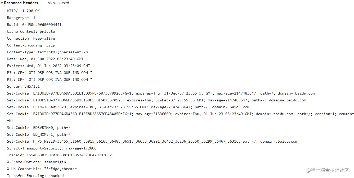Click the Connection: keep-alive header line
The image size is (354, 178).
pos(31,38)
